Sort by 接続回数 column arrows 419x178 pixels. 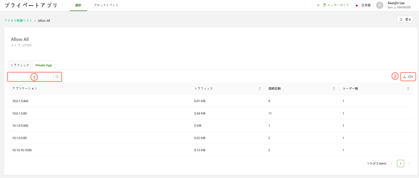[x=334, y=89]
